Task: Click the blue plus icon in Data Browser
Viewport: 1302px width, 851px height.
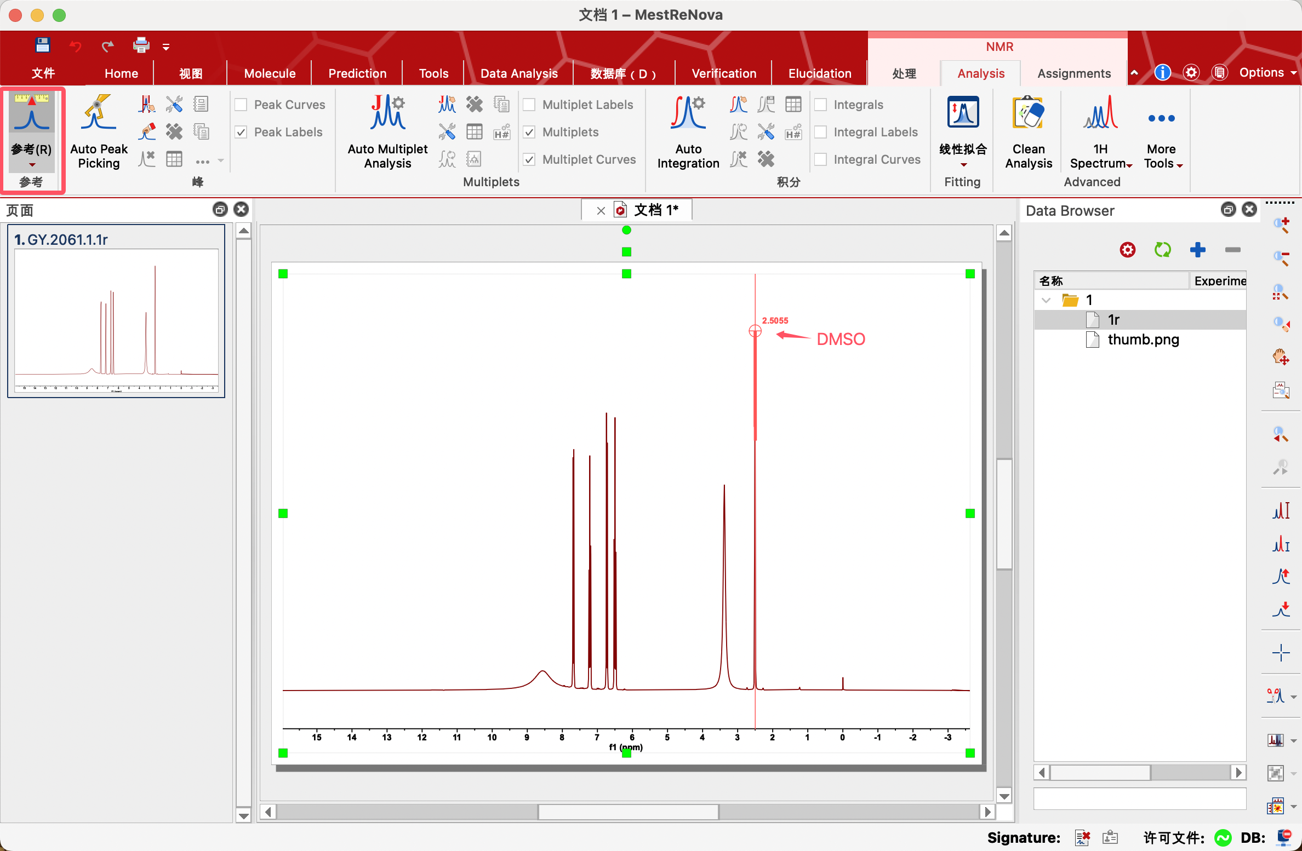Action: pos(1197,250)
